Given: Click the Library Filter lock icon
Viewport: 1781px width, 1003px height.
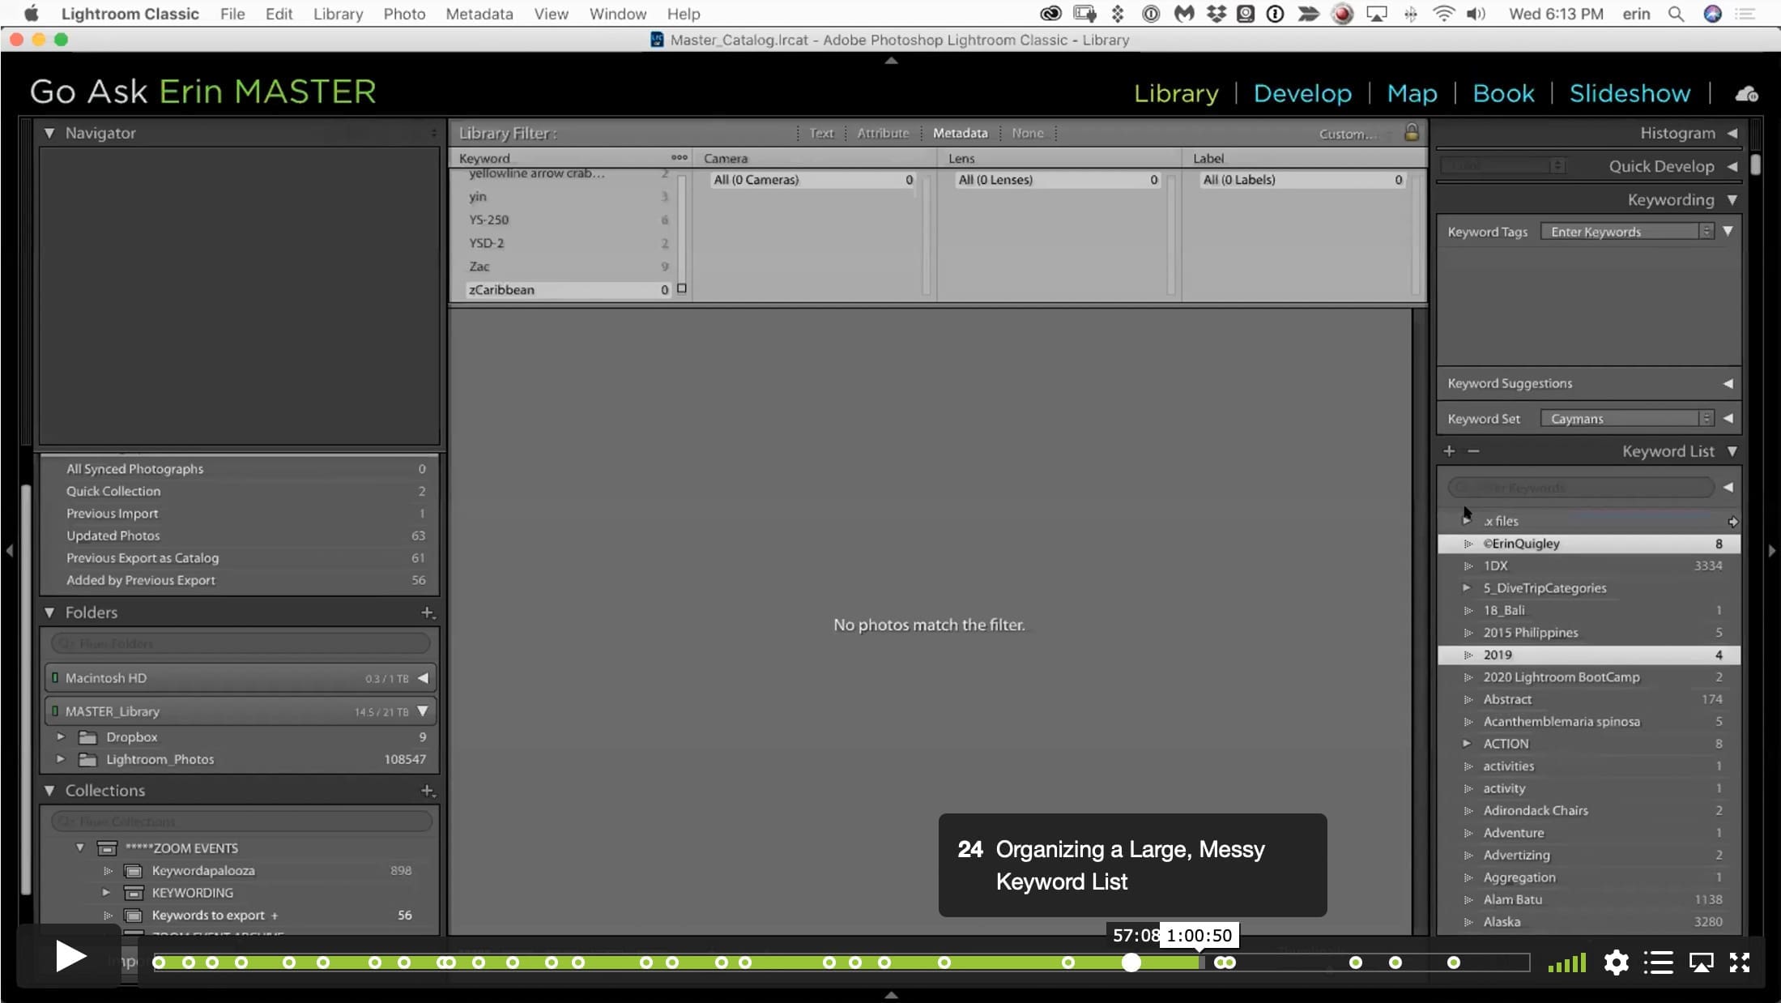Looking at the screenshot, I should click(1411, 132).
